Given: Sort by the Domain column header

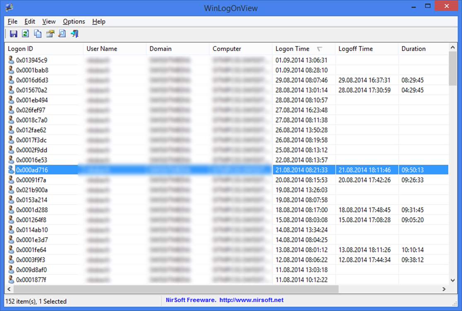Looking at the screenshot, I should point(178,49).
